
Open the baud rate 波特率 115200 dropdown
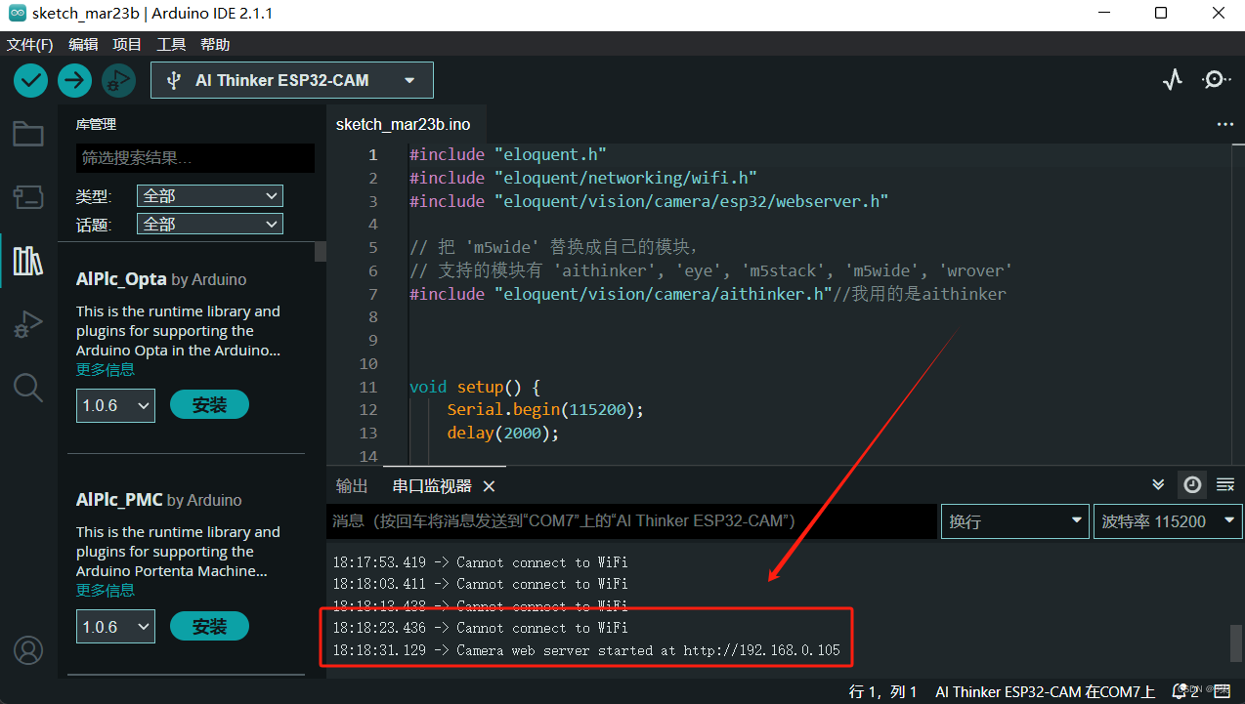click(1168, 521)
